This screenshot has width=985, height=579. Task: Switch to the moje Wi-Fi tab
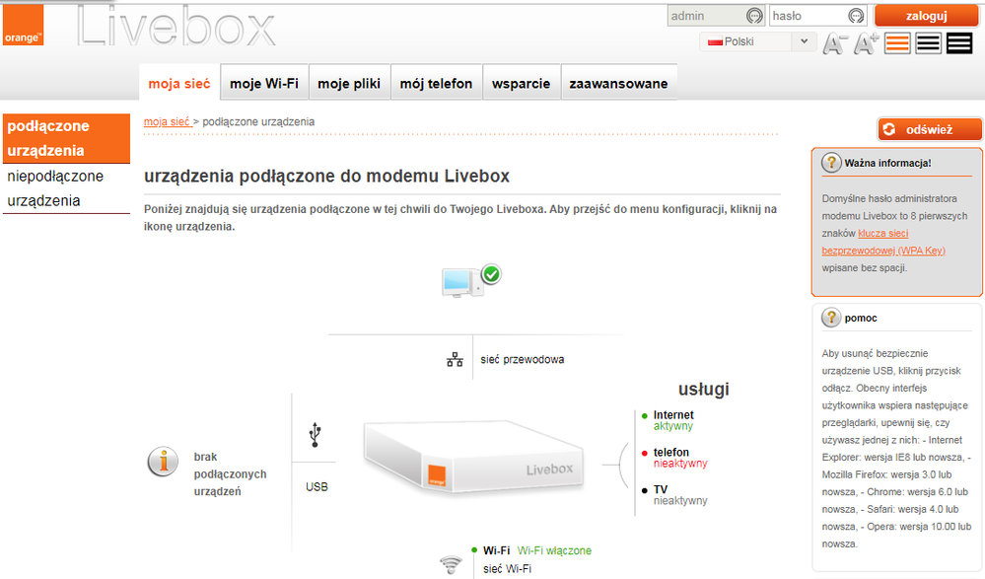pos(262,83)
